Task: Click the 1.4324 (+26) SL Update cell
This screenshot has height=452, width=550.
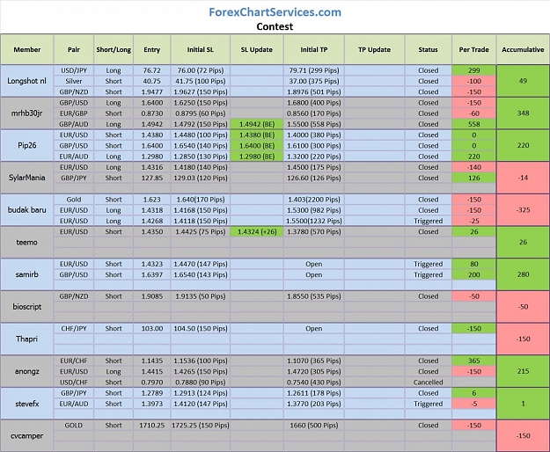Action: point(257,231)
